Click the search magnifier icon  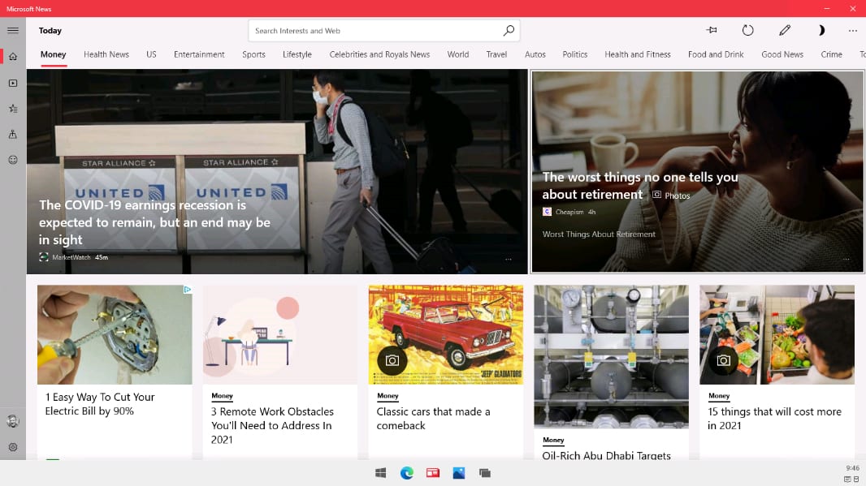(509, 31)
